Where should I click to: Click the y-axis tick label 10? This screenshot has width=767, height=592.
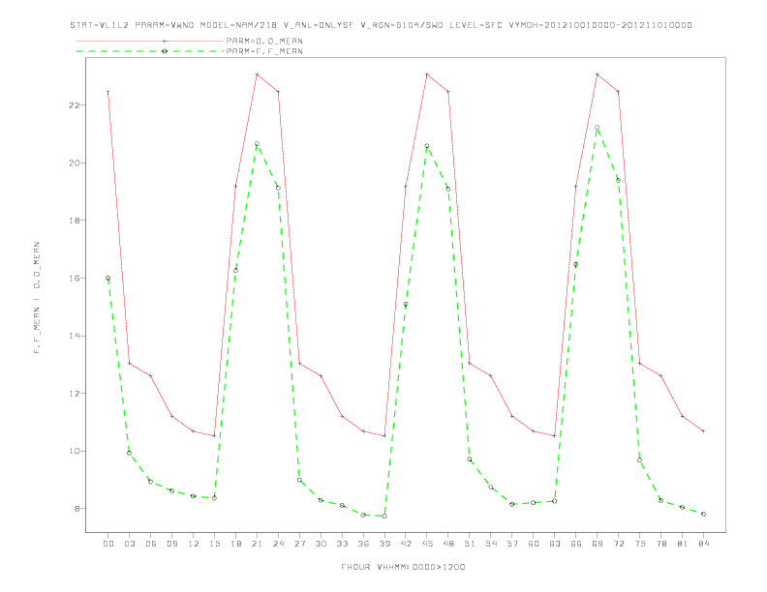(x=75, y=452)
